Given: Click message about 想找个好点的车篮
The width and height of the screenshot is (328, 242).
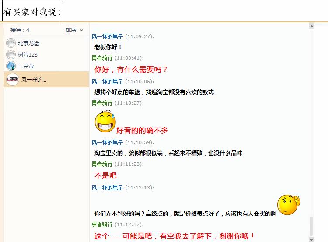Looking at the screenshot, I should (x=154, y=92).
